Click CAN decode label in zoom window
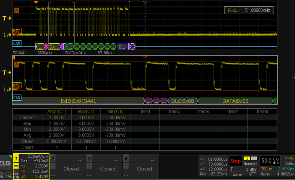The height and width of the screenshot is (180, 295). [17, 98]
